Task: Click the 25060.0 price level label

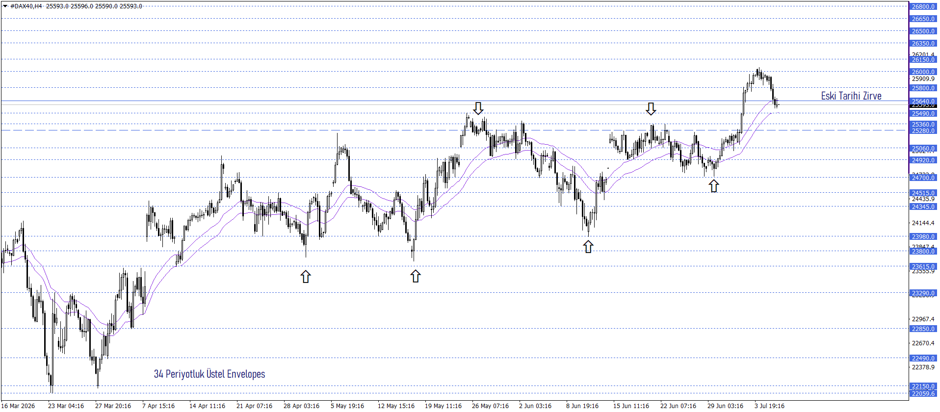Action: (923, 148)
